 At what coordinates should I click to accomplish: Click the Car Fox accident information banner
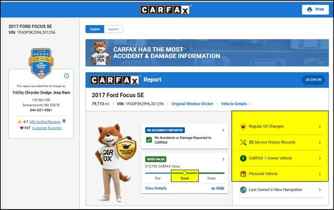tap(207, 53)
